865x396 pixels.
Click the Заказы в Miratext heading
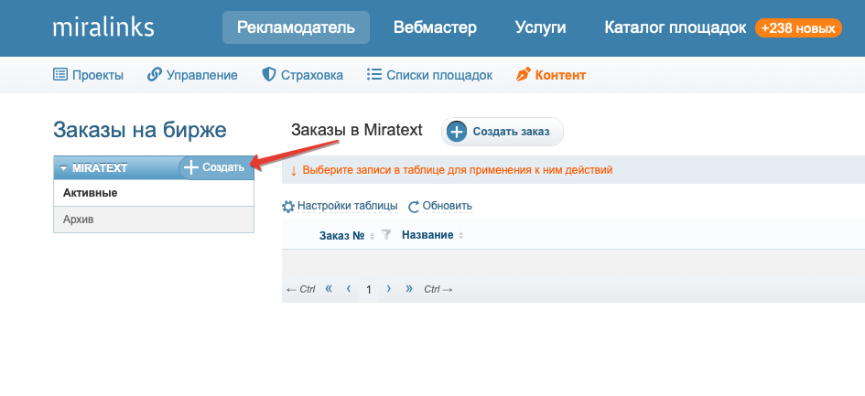point(356,130)
